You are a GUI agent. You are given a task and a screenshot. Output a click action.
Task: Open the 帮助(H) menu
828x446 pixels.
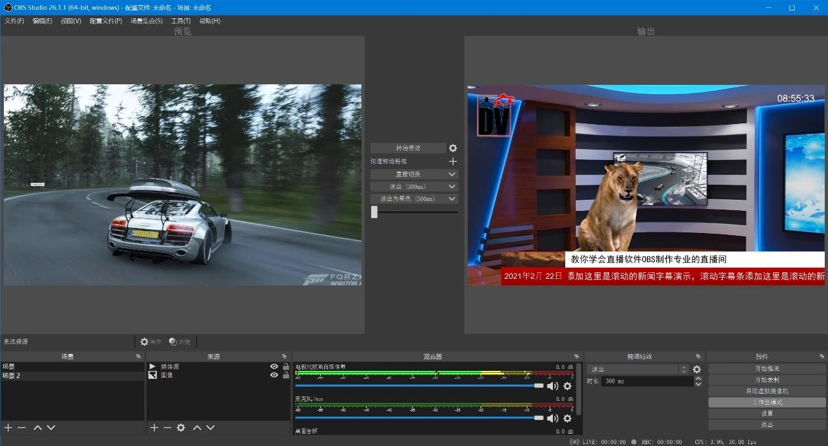click(210, 21)
